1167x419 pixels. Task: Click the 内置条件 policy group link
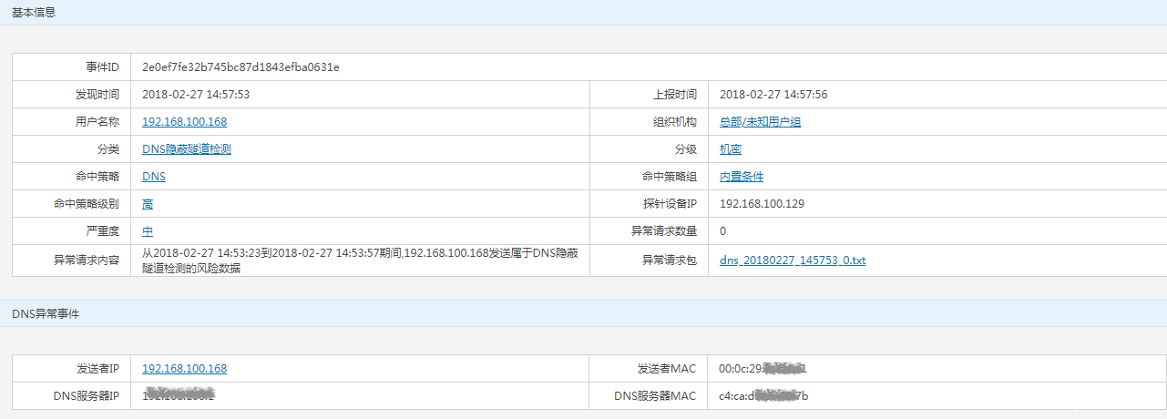[x=741, y=177]
